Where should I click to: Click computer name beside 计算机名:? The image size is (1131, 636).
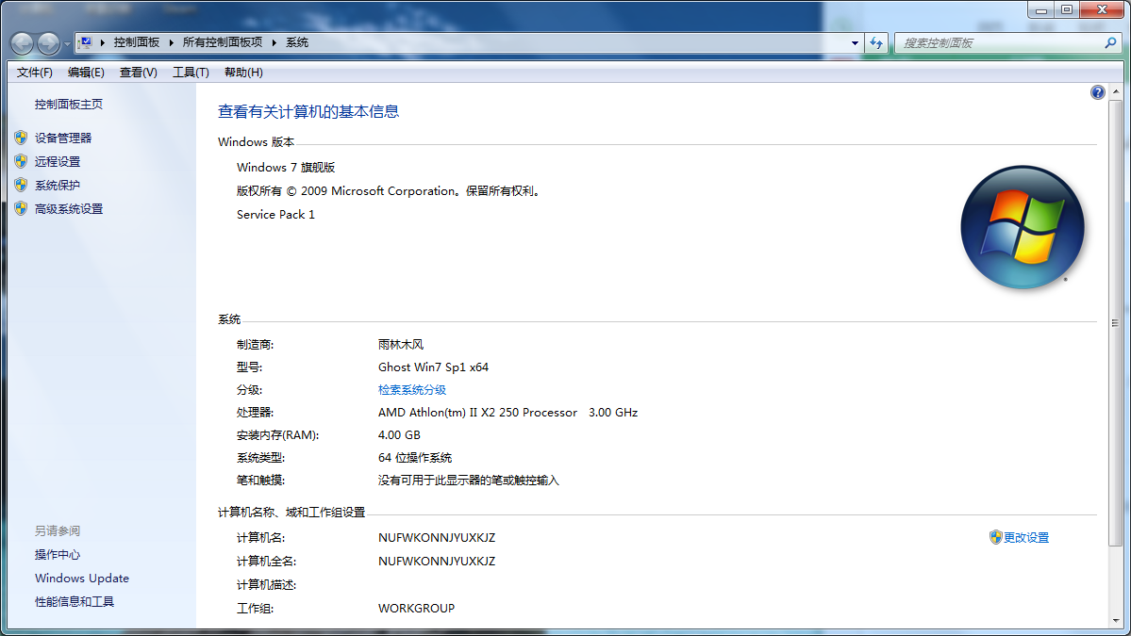(x=437, y=538)
